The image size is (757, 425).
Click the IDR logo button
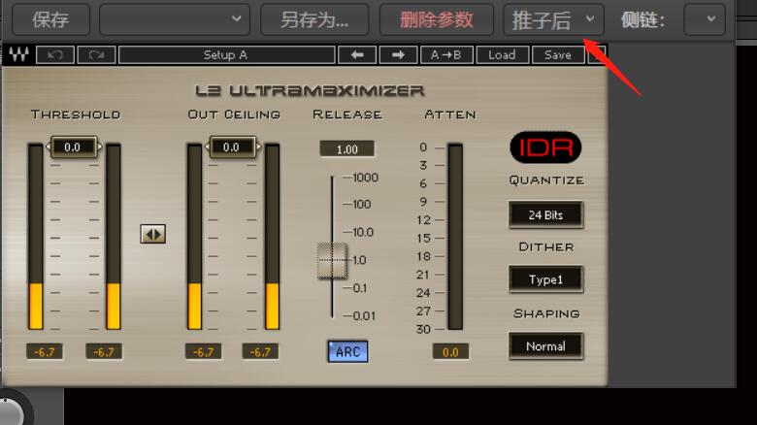[x=545, y=147]
